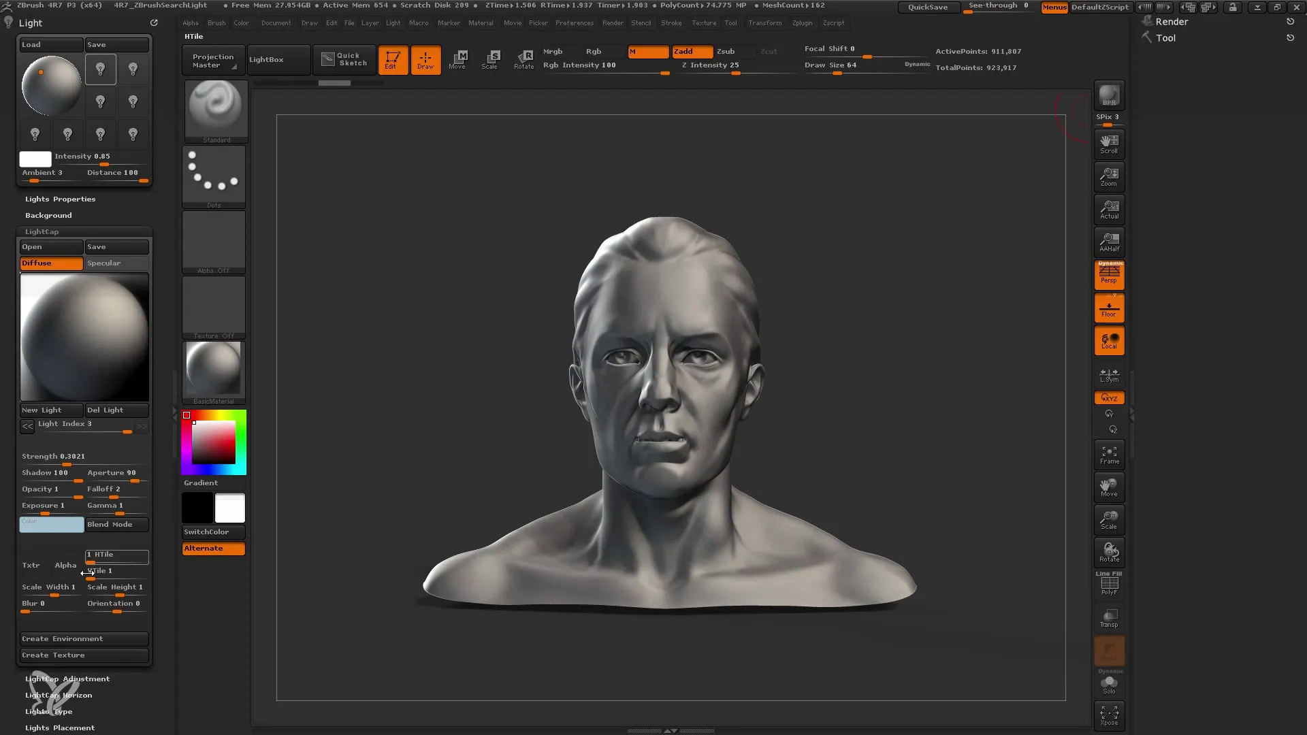Click the Scale view icon in right shelf

point(1109,520)
